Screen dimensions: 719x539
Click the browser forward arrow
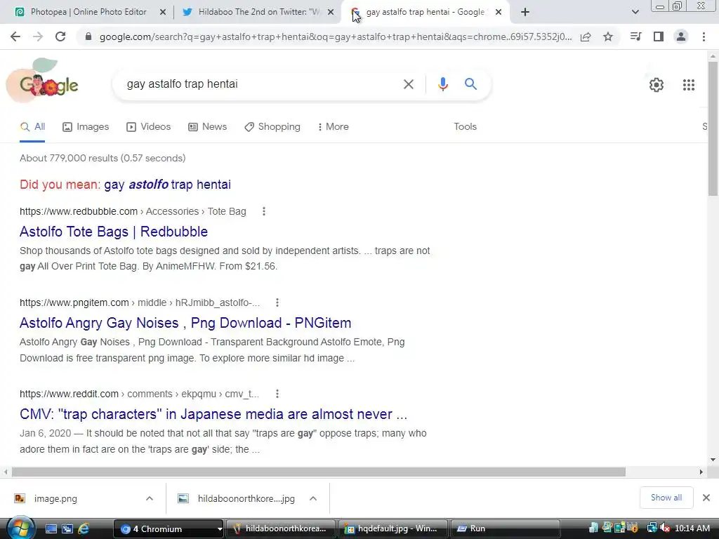38,36
